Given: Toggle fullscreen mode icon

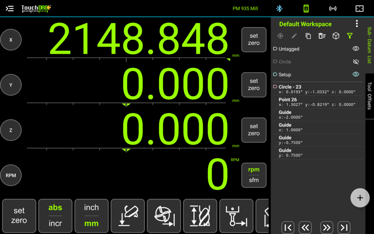Looking at the screenshot, I should pyautogui.click(x=360, y=8).
